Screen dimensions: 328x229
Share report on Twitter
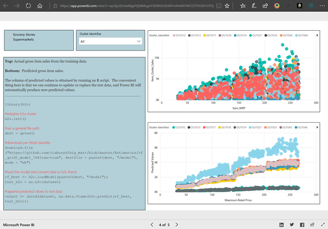point(292,224)
